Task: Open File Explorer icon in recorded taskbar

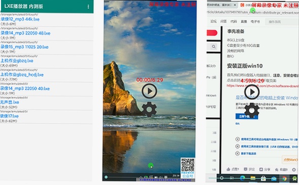Action: [253, 178]
